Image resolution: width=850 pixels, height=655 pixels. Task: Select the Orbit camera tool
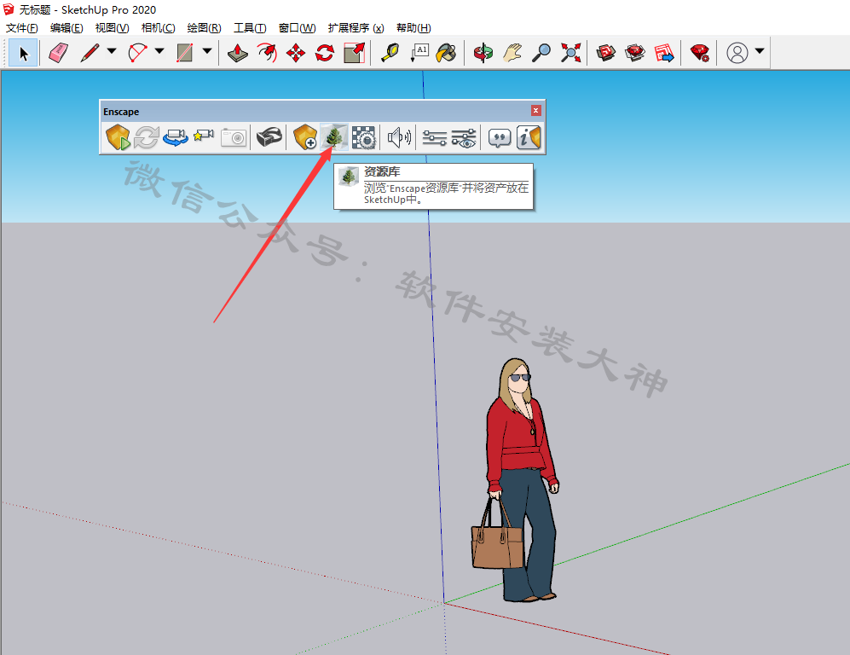(483, 53)
